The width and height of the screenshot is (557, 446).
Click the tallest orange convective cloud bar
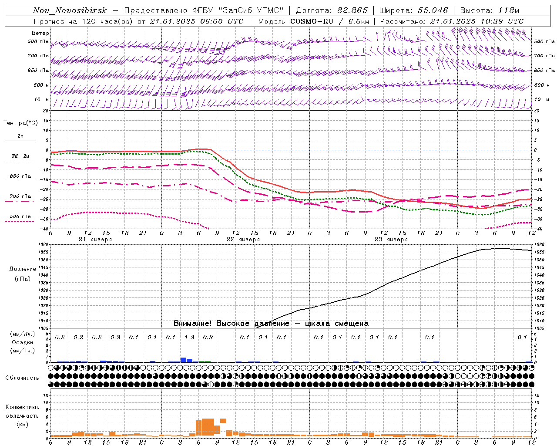208,427
